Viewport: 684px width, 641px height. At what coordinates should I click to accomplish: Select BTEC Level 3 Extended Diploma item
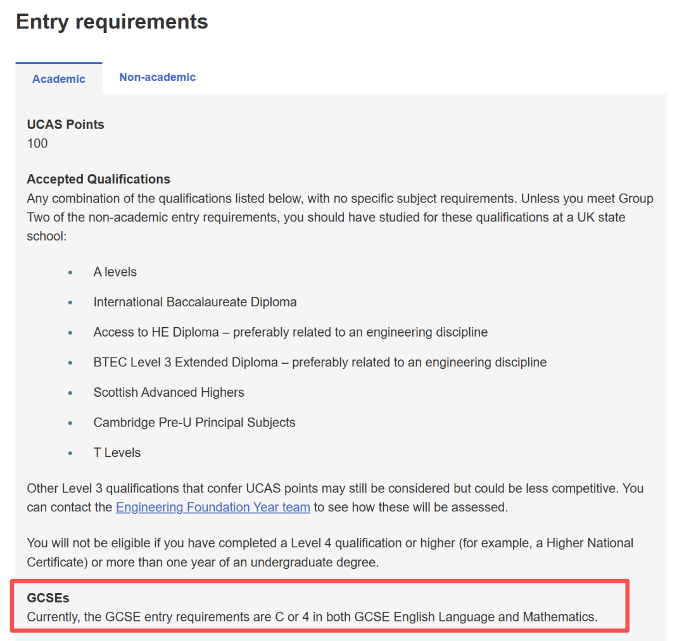tap(320, 362)
